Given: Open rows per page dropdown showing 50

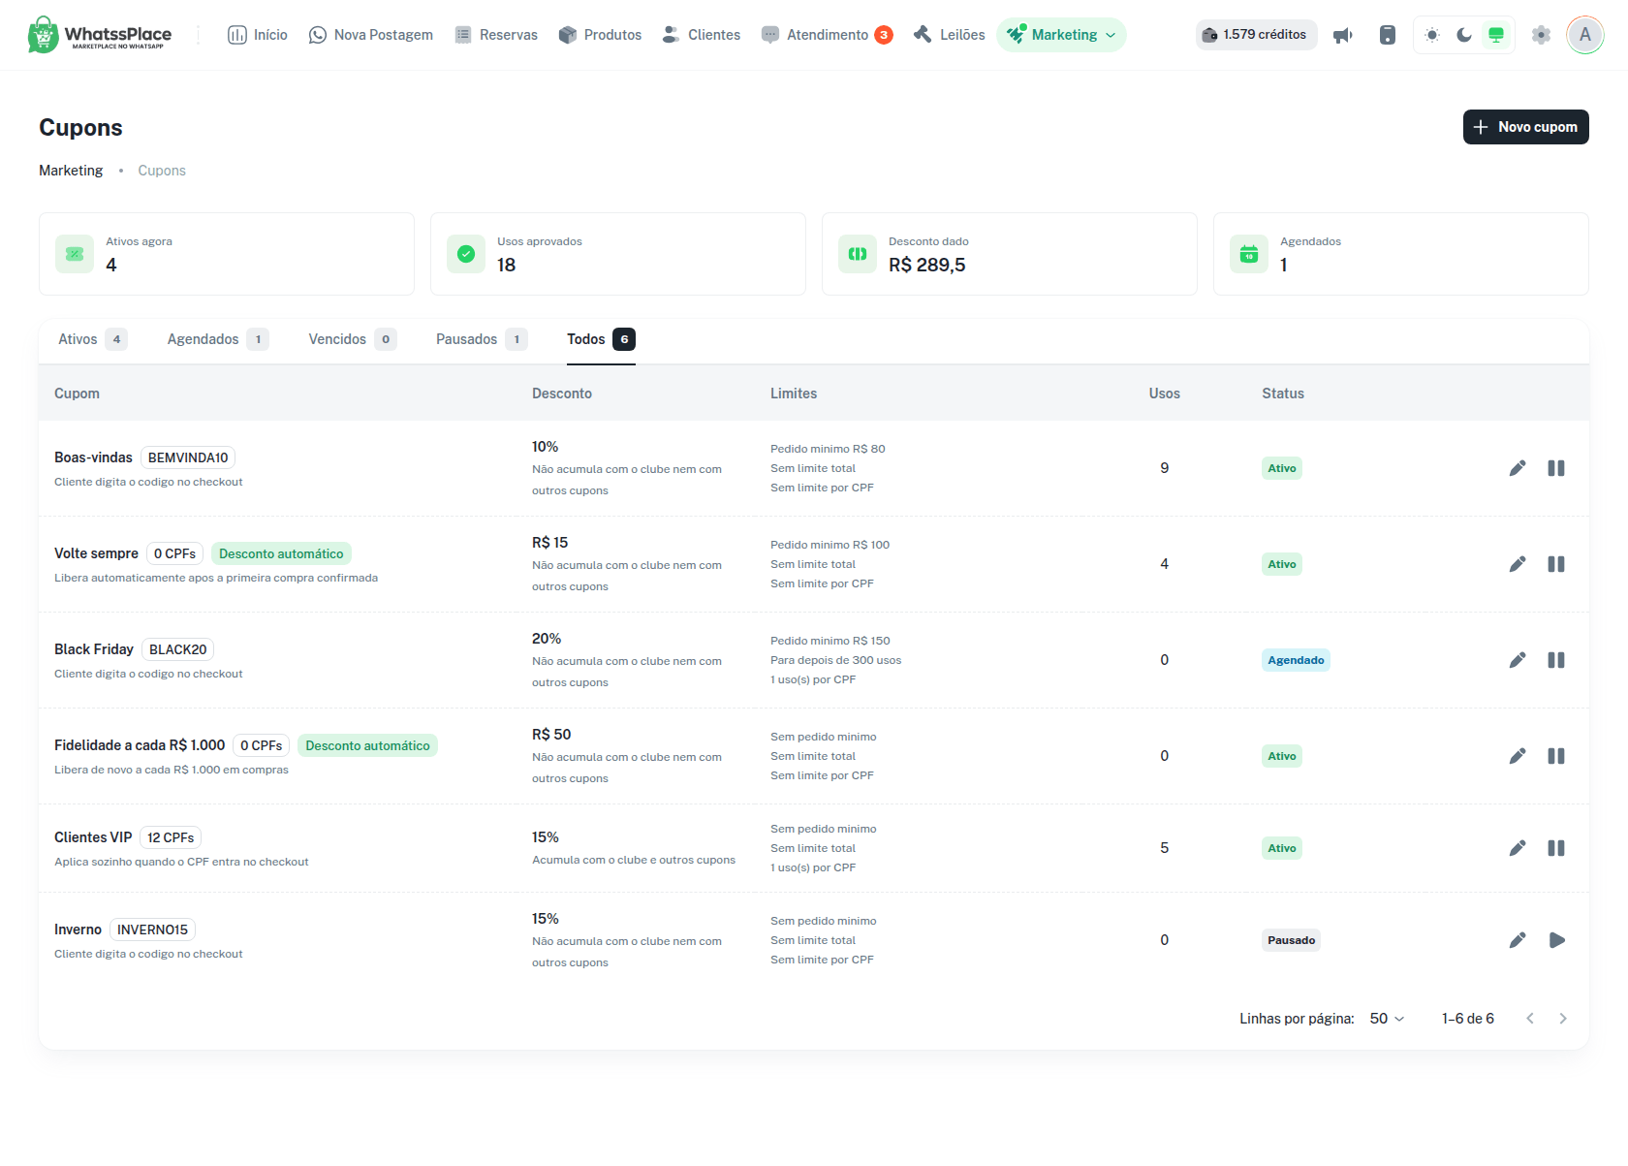Looking at the screenshot, I should [x=1387, y=1019].
